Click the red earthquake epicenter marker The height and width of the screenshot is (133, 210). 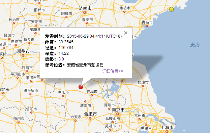coord(81,87)
